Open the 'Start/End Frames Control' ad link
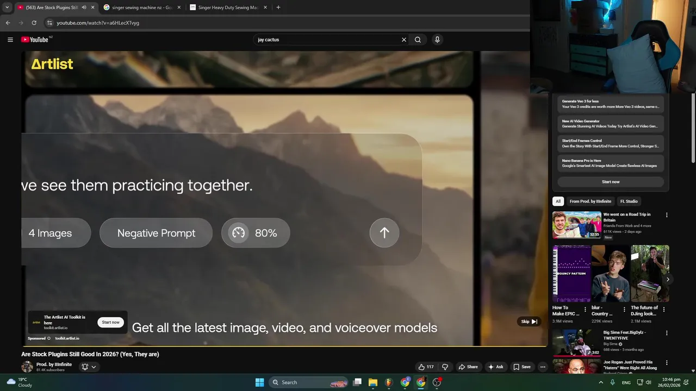This screenshot has height=391, width=696. tap(611, 143)
